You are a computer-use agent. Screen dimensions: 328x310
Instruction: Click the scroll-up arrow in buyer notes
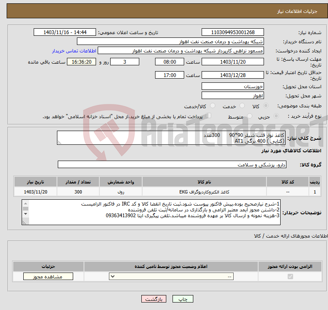coord(25,203)
